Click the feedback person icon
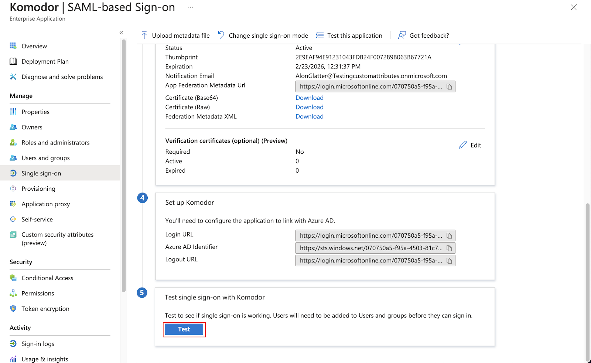This screenshot has height=363, width=591. tap(402, 35)
